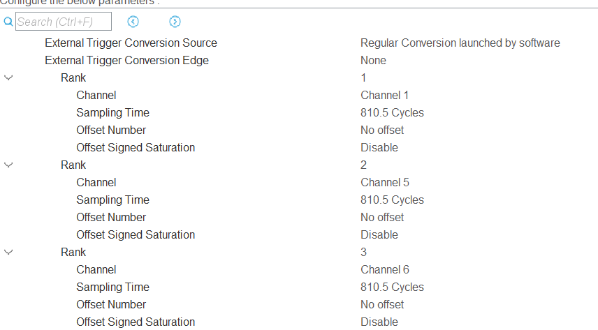Select the External Trigger Conversion Source label
Image resolution: width=598 pixels, height=330 pixels.
(x=131, y=43)
